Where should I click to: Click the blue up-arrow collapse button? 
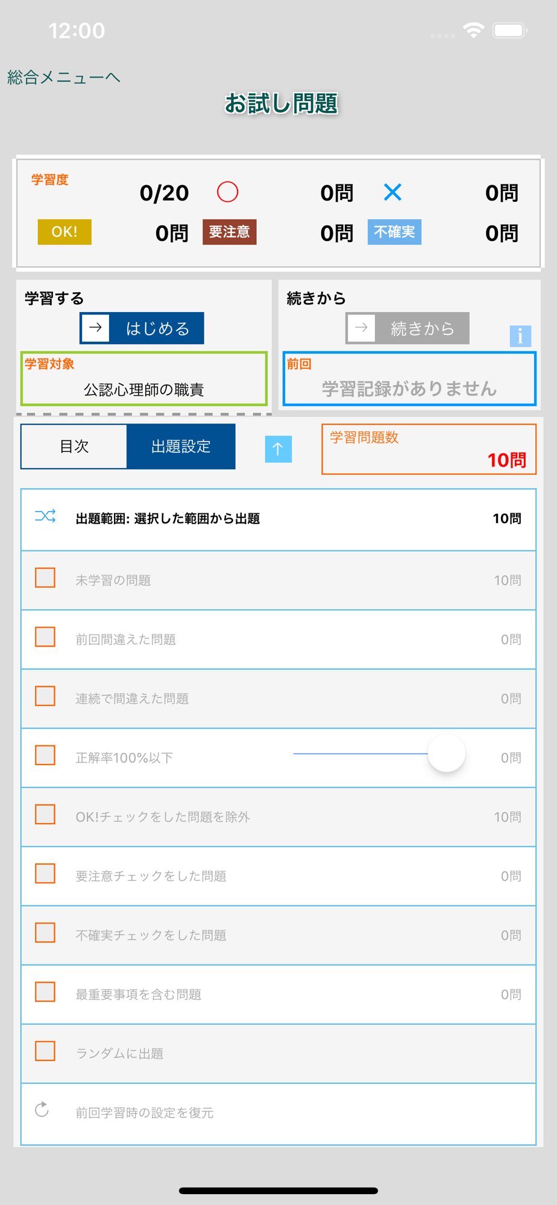click(x=278, y=449)
